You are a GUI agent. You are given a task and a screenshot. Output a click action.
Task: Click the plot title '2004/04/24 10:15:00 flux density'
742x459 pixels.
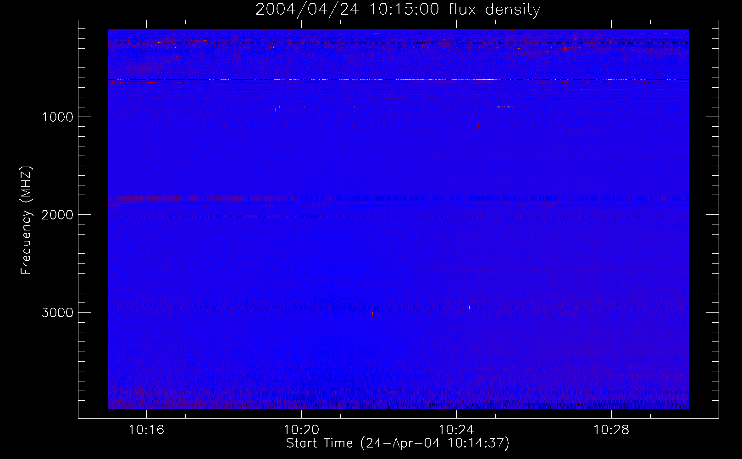click(398, 9)
